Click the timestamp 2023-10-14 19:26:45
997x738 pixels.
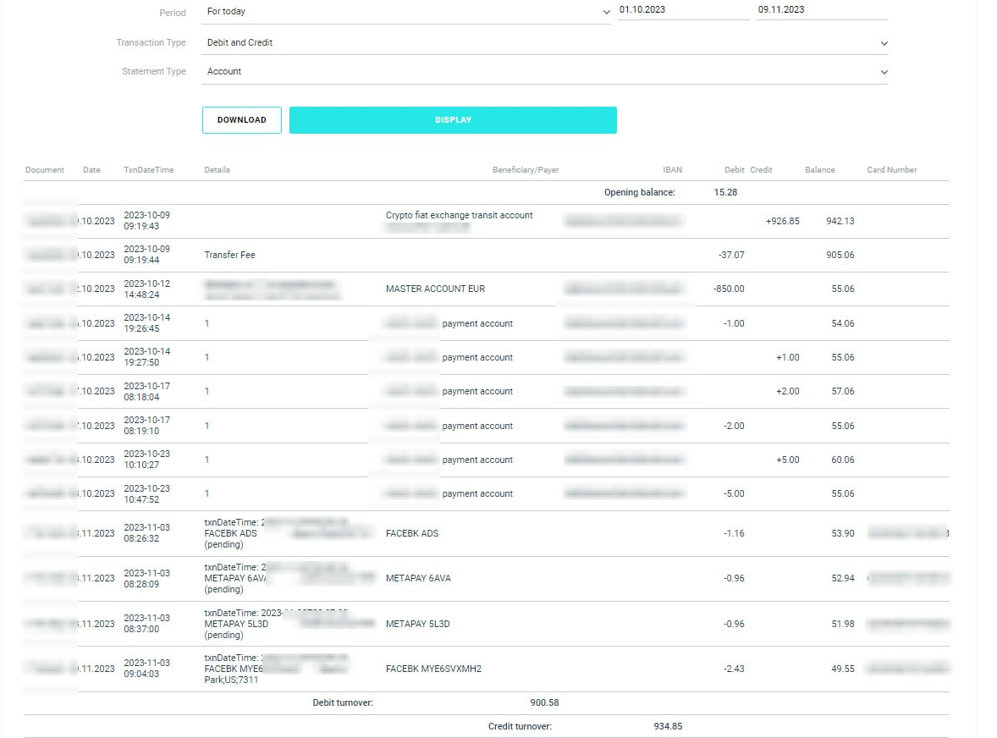pos(147,323)
